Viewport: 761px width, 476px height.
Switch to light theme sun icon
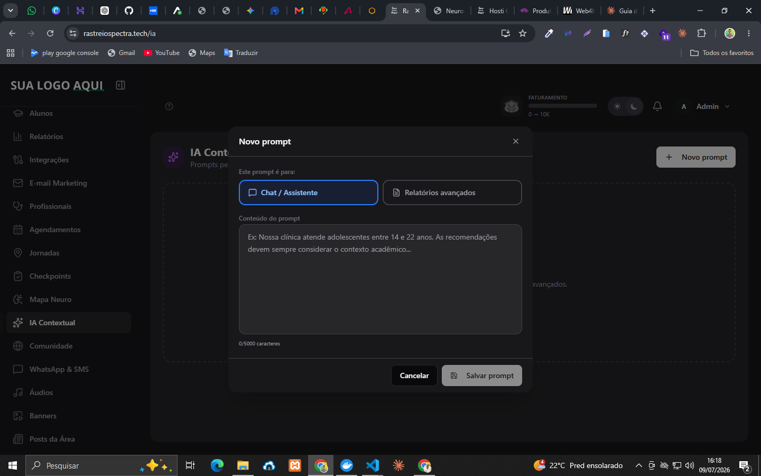(617, 106)
